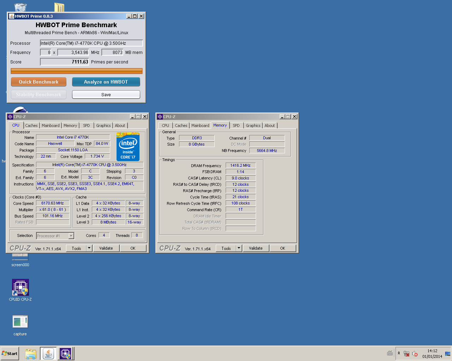
Task: Open SPD tab in left CPU-Z window
Action: pyautogui.click(x=87, y=126)
